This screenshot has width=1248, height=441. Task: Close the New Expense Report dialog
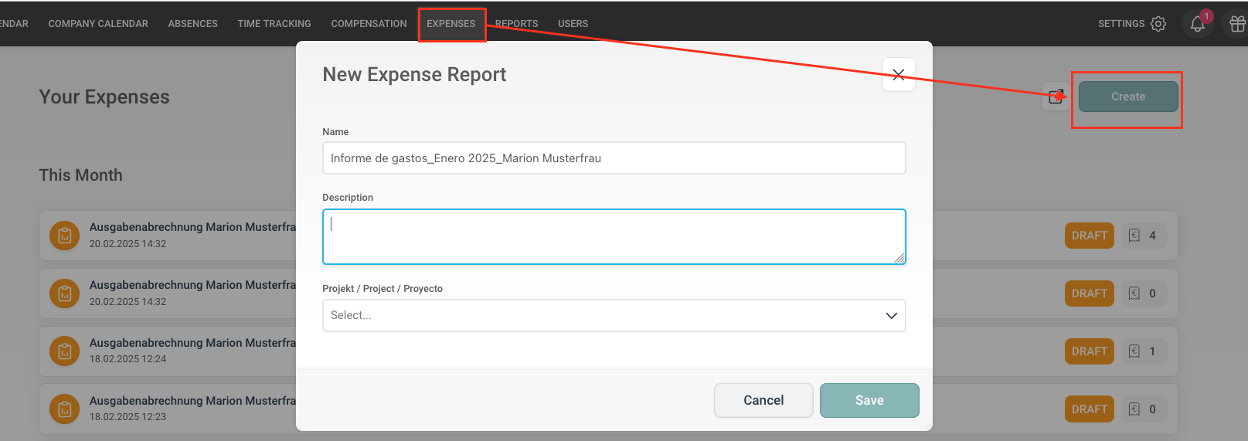tap(898, 75)
